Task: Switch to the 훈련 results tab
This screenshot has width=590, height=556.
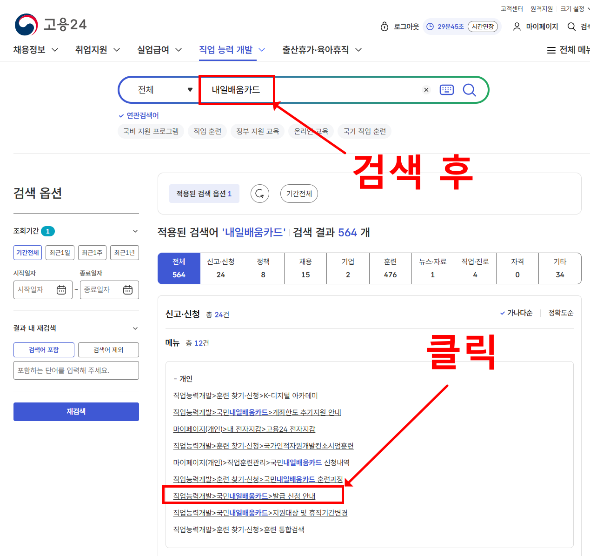Action: (390, 268)
